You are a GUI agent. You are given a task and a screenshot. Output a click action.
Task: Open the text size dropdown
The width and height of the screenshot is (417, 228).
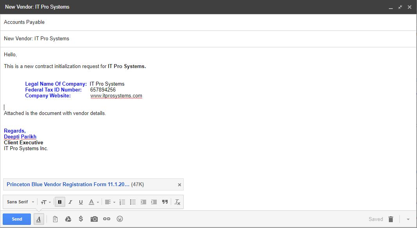tap(46, 202)
